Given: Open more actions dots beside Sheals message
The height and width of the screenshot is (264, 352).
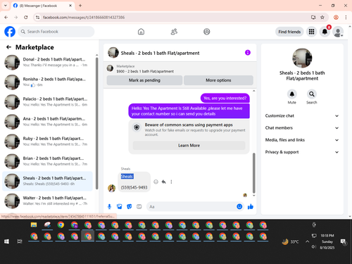Looking at the screenshot, I should point(171,182).
